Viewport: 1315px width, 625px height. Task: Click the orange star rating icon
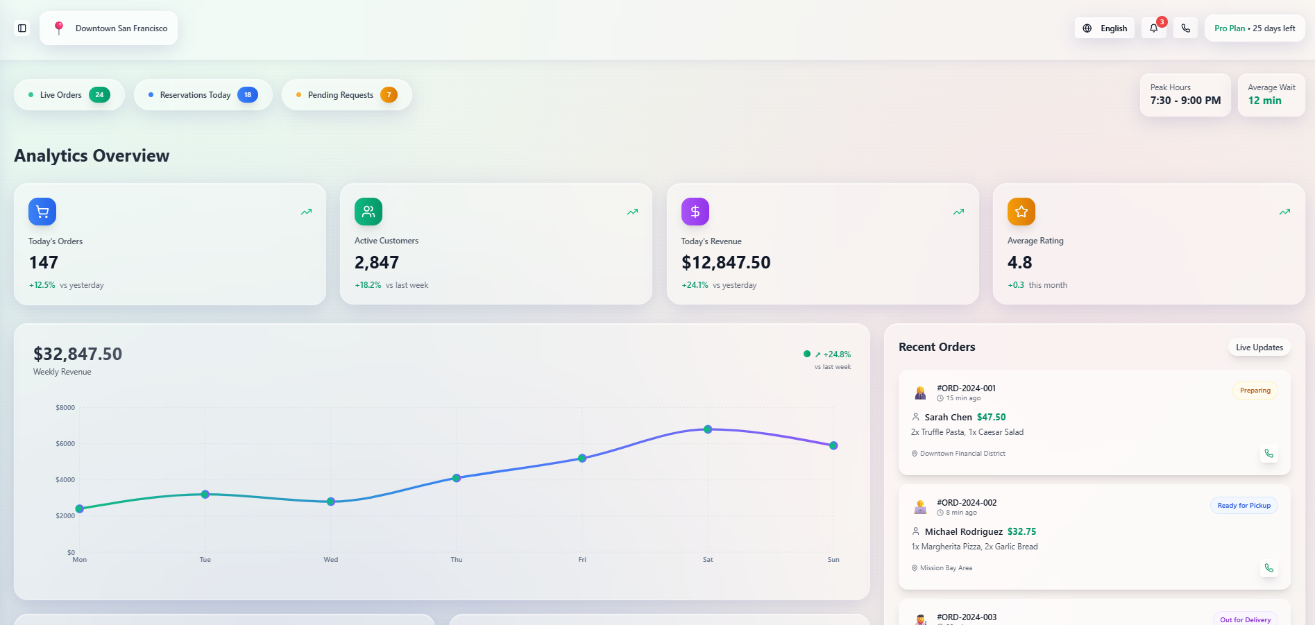point(1021,212)
